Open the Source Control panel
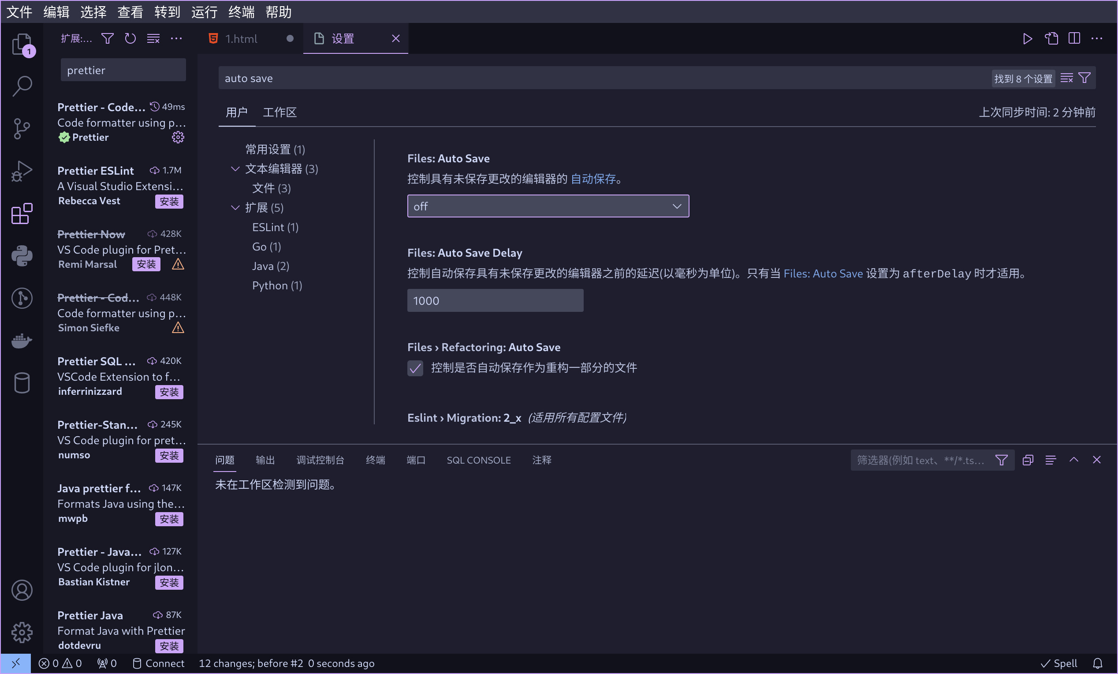Viewport: 1118px width, 674px height. [x=21, y=128]
